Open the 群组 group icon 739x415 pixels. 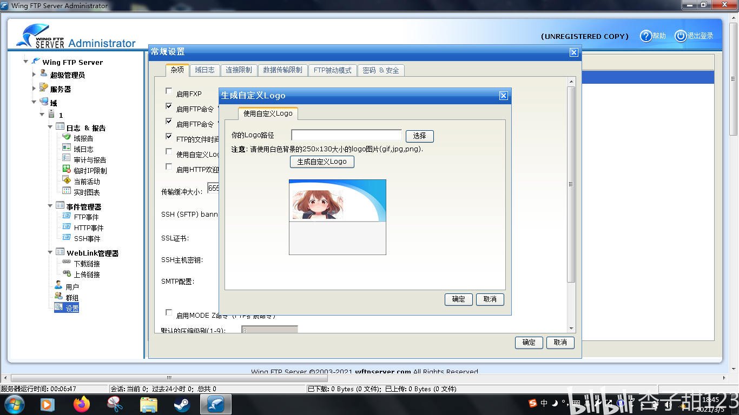pyautogui.click(x=58, y=296)
